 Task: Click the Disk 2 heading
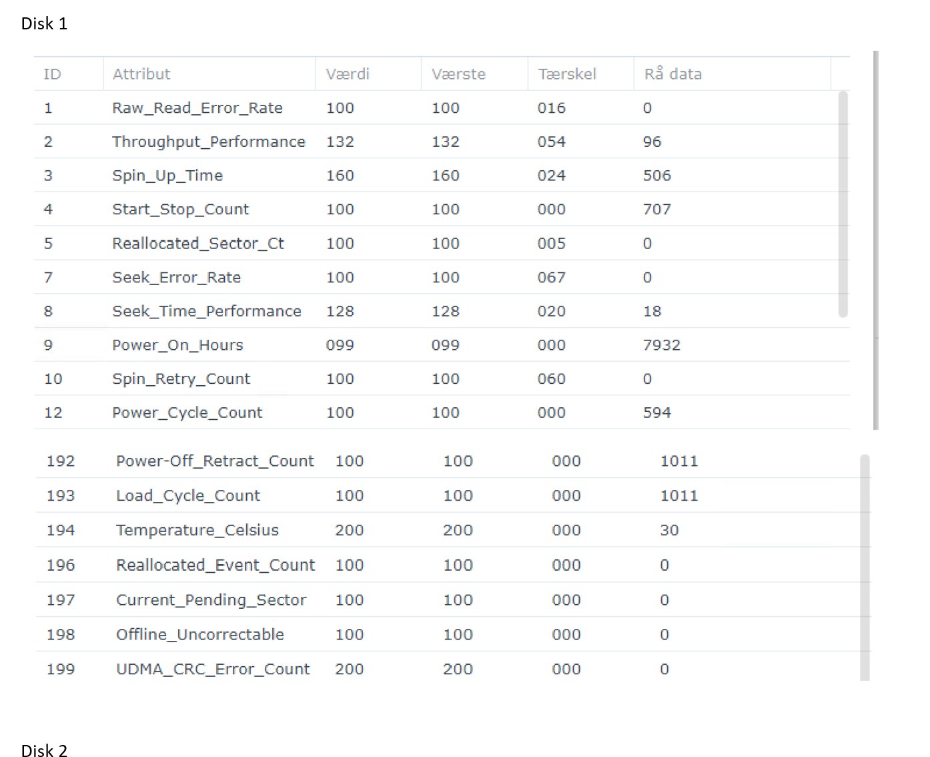(x=44, y=750)
